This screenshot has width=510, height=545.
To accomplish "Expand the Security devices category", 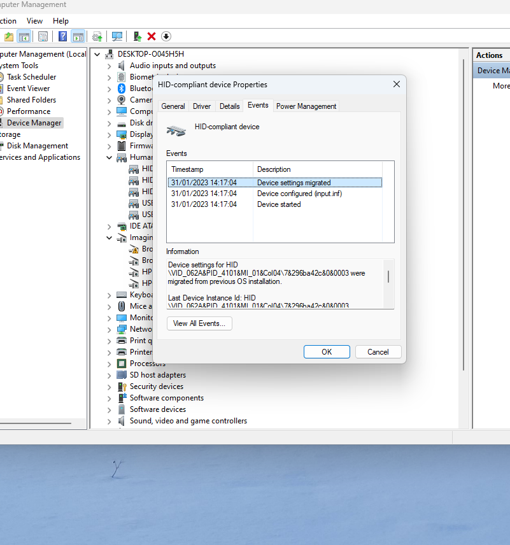I will pos(110,386).
